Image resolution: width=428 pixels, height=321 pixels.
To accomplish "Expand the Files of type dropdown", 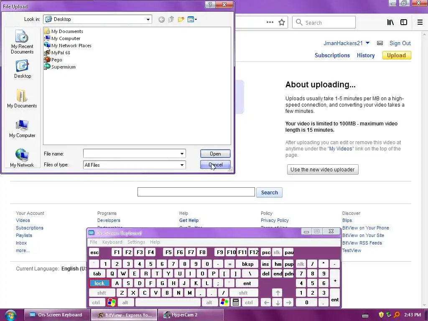I will click(x=182, y=165).
